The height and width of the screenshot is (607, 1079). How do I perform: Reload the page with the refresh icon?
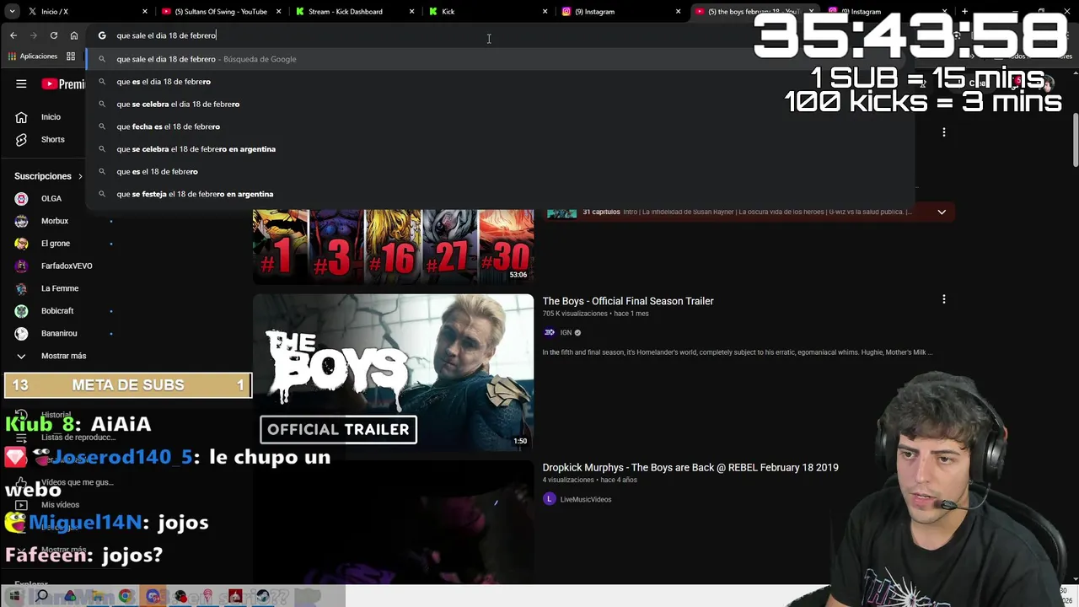coord(54,35)
